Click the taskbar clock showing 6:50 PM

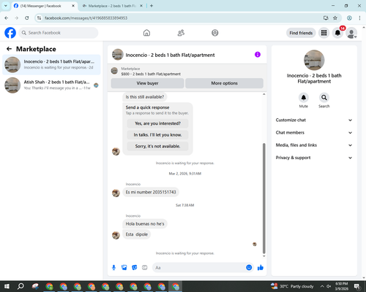pos(342,286)
